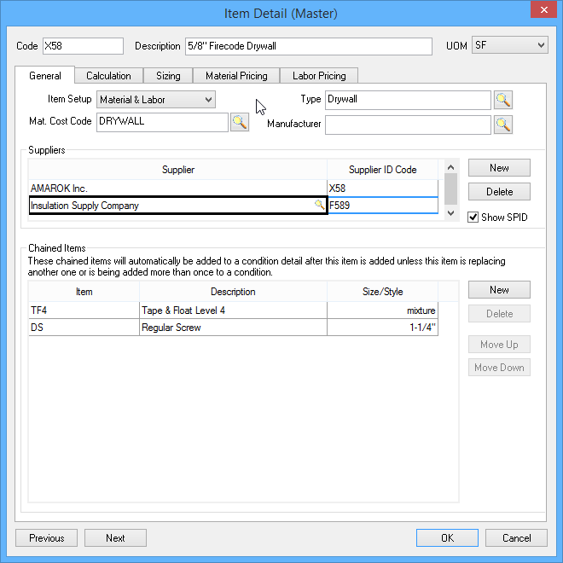
Task: Click the Supplier column header
Action: (177, 170)
